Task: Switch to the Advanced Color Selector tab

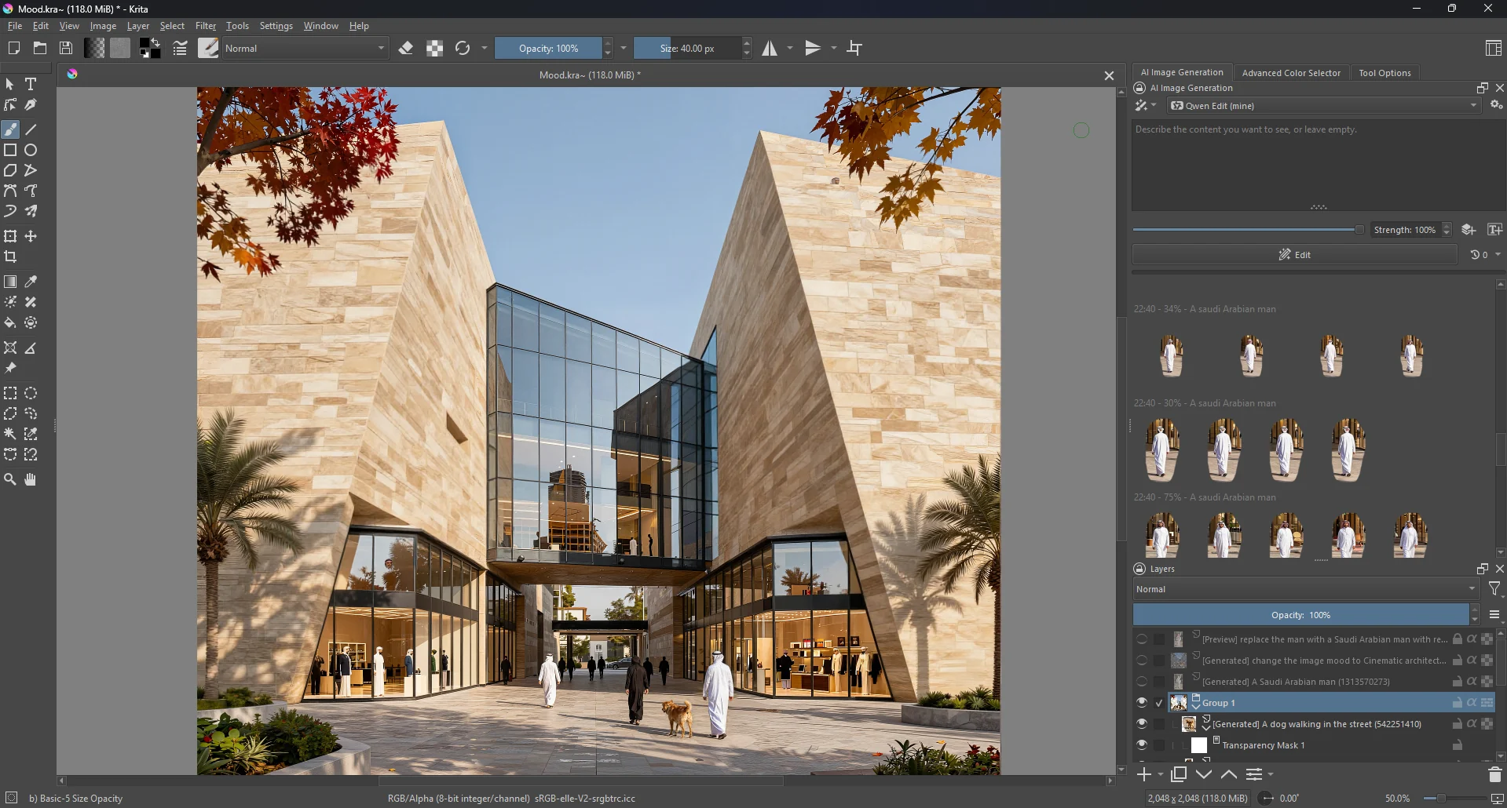Action: tap(1290, 72)
